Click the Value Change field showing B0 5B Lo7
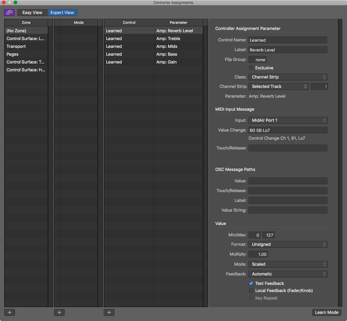Viewport: 347px width, 321px height. click(x=287, y=130)
